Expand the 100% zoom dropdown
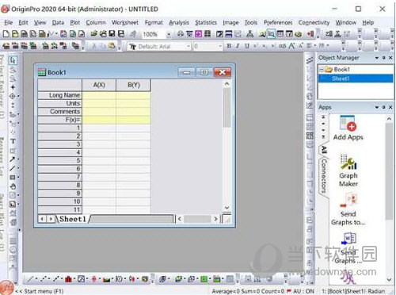 pyautogui.click(x=169, y=34)
